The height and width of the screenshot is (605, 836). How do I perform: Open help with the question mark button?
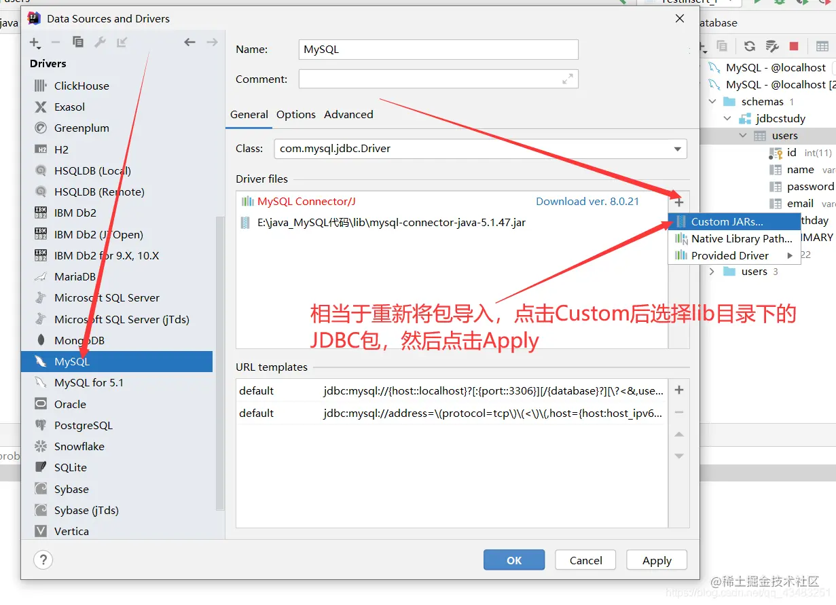tap(43, 560)
